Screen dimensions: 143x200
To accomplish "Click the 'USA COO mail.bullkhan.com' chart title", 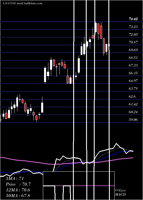I will point(23,3).
